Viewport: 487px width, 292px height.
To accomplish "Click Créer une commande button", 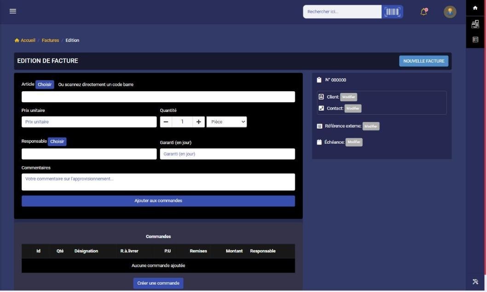I will (x=158, y=283).
